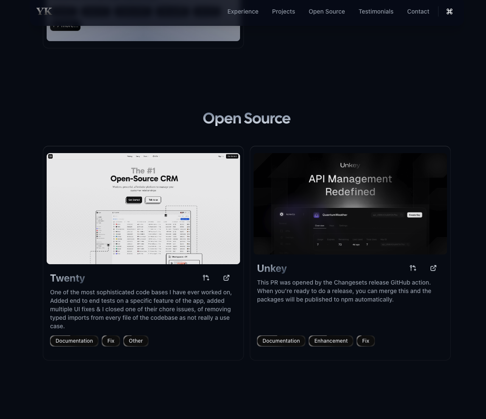
Task: Open the Unkey external link icon
Action: tap(433, 268)
